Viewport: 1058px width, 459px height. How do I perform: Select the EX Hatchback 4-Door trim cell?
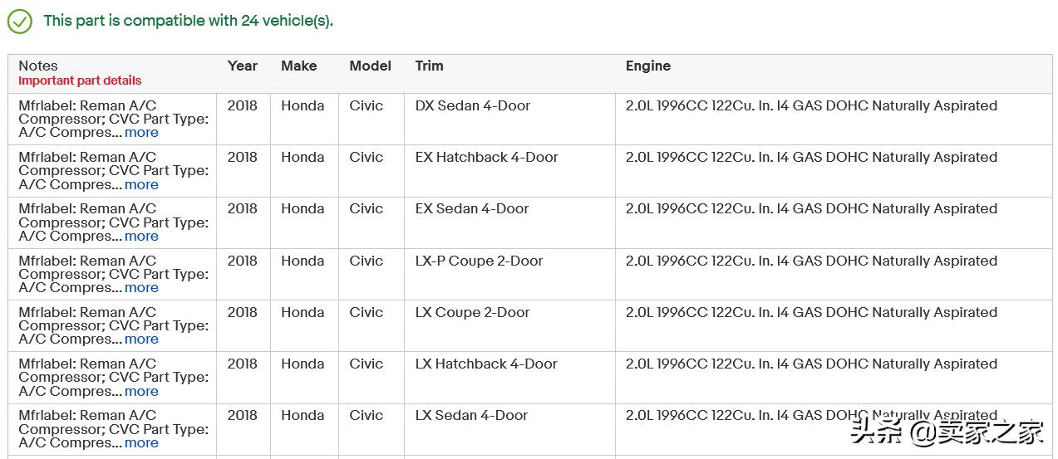tap(486, 158)
